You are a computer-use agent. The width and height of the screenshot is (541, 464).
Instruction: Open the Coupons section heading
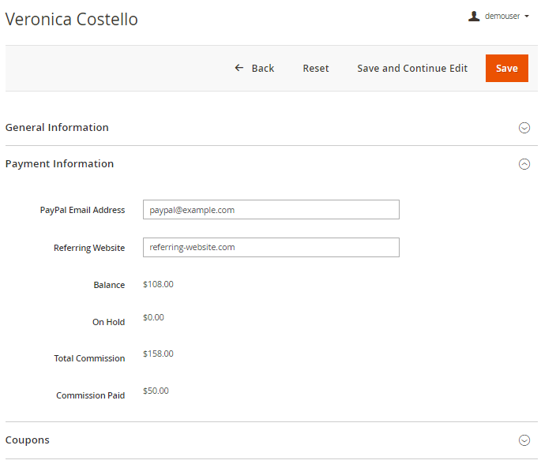point(27,440)
